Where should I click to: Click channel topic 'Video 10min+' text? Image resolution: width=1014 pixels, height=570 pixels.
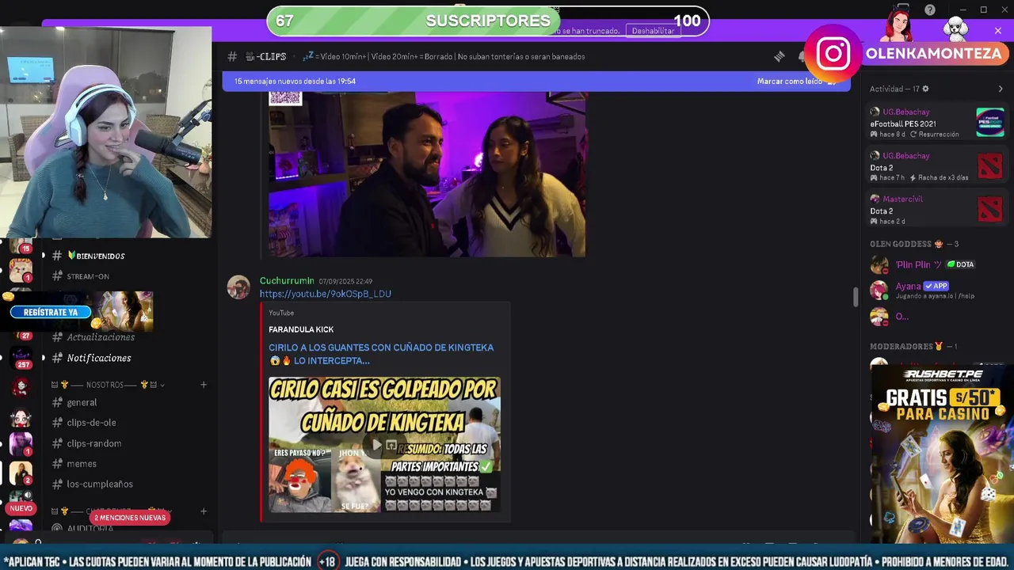tap(342, 57)
